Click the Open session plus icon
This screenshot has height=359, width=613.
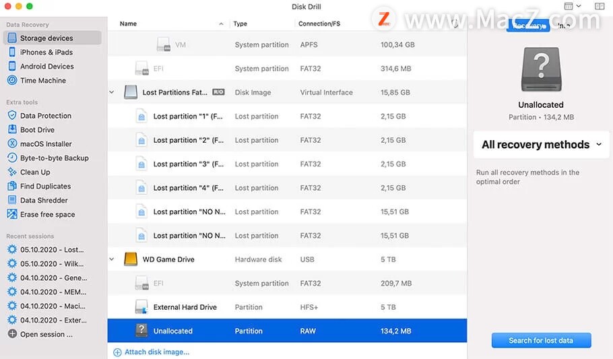point(13,334)
